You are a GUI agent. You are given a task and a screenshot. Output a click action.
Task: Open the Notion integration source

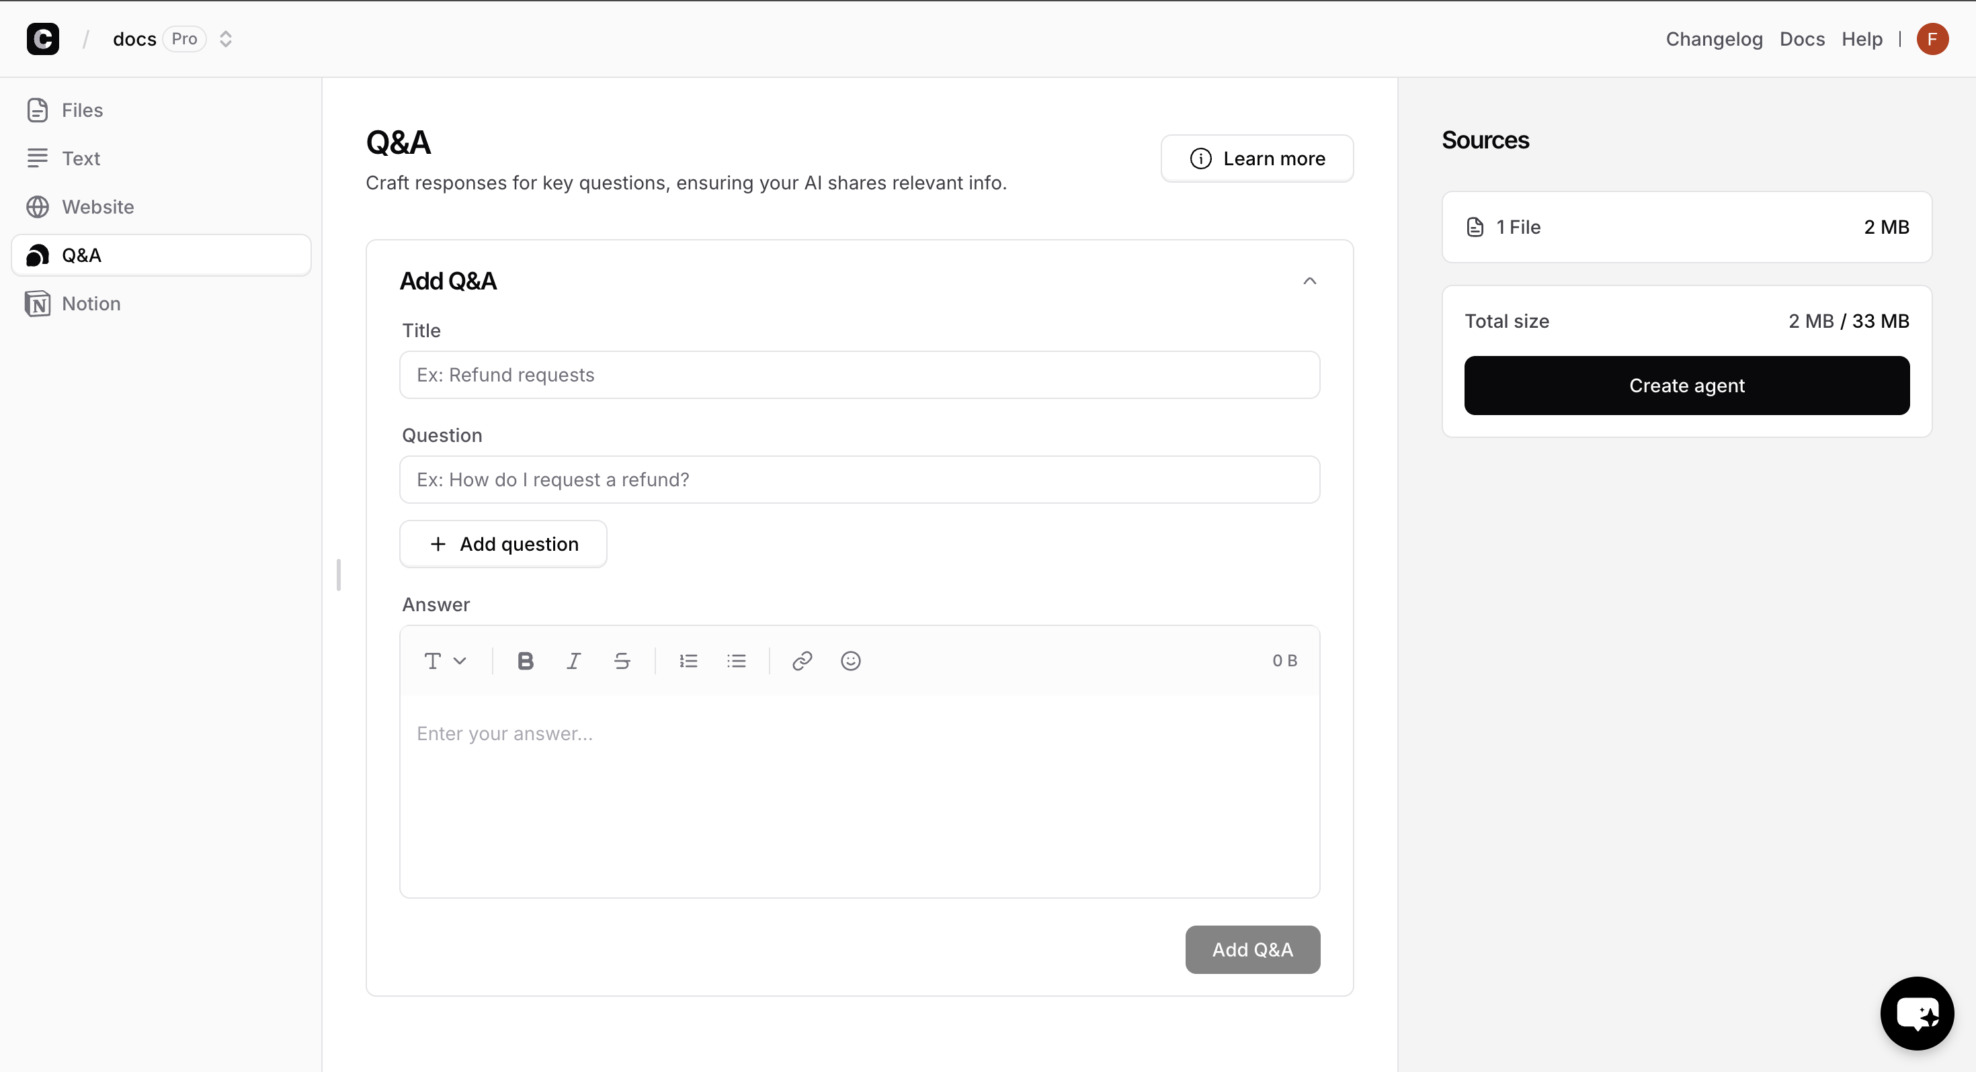(x=90, y=303)
